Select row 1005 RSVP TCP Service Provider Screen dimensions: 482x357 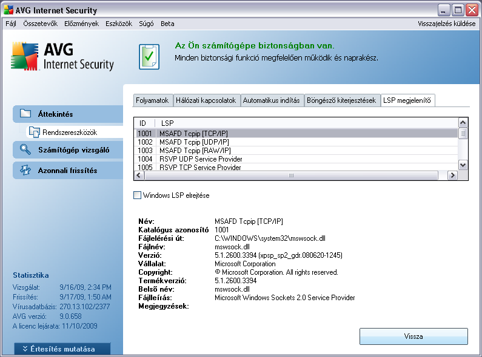coord(296,167)
